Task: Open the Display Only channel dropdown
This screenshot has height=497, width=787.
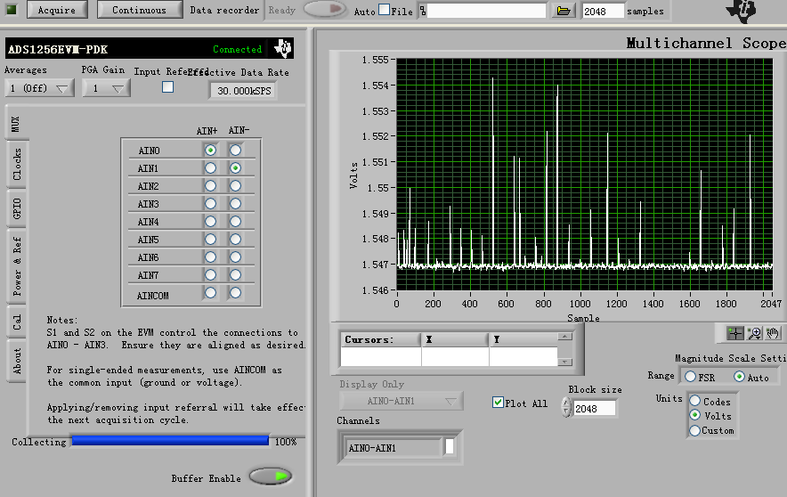Action: (401, 402)
